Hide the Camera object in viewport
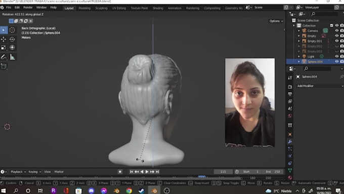The width and height of the screenshot is (344, 194). [337, 31]
